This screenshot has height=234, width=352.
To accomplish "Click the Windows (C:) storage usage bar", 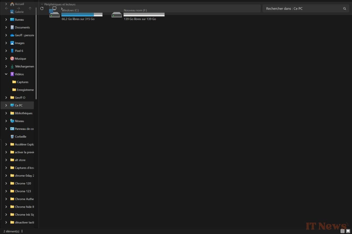I will tap(82, 14).
